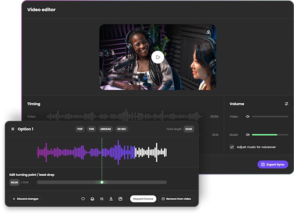This screenshot has height=214, width=294.
Task: Favorite the track with heart icon
Action: click(x=83, y=199)
